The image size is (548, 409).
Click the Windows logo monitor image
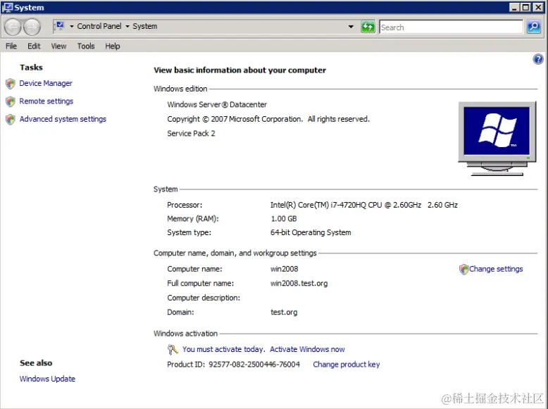497,138
